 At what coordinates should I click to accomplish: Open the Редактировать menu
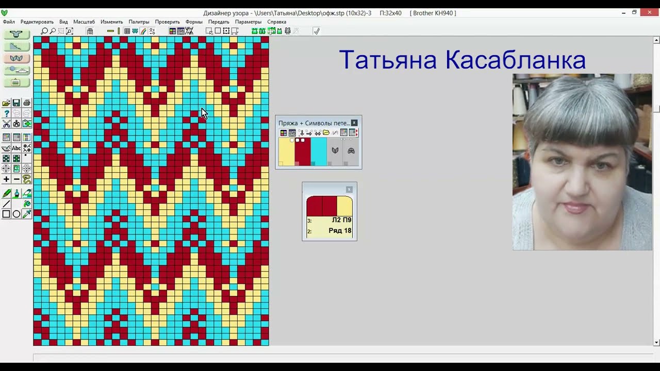[x=37, y=22]
